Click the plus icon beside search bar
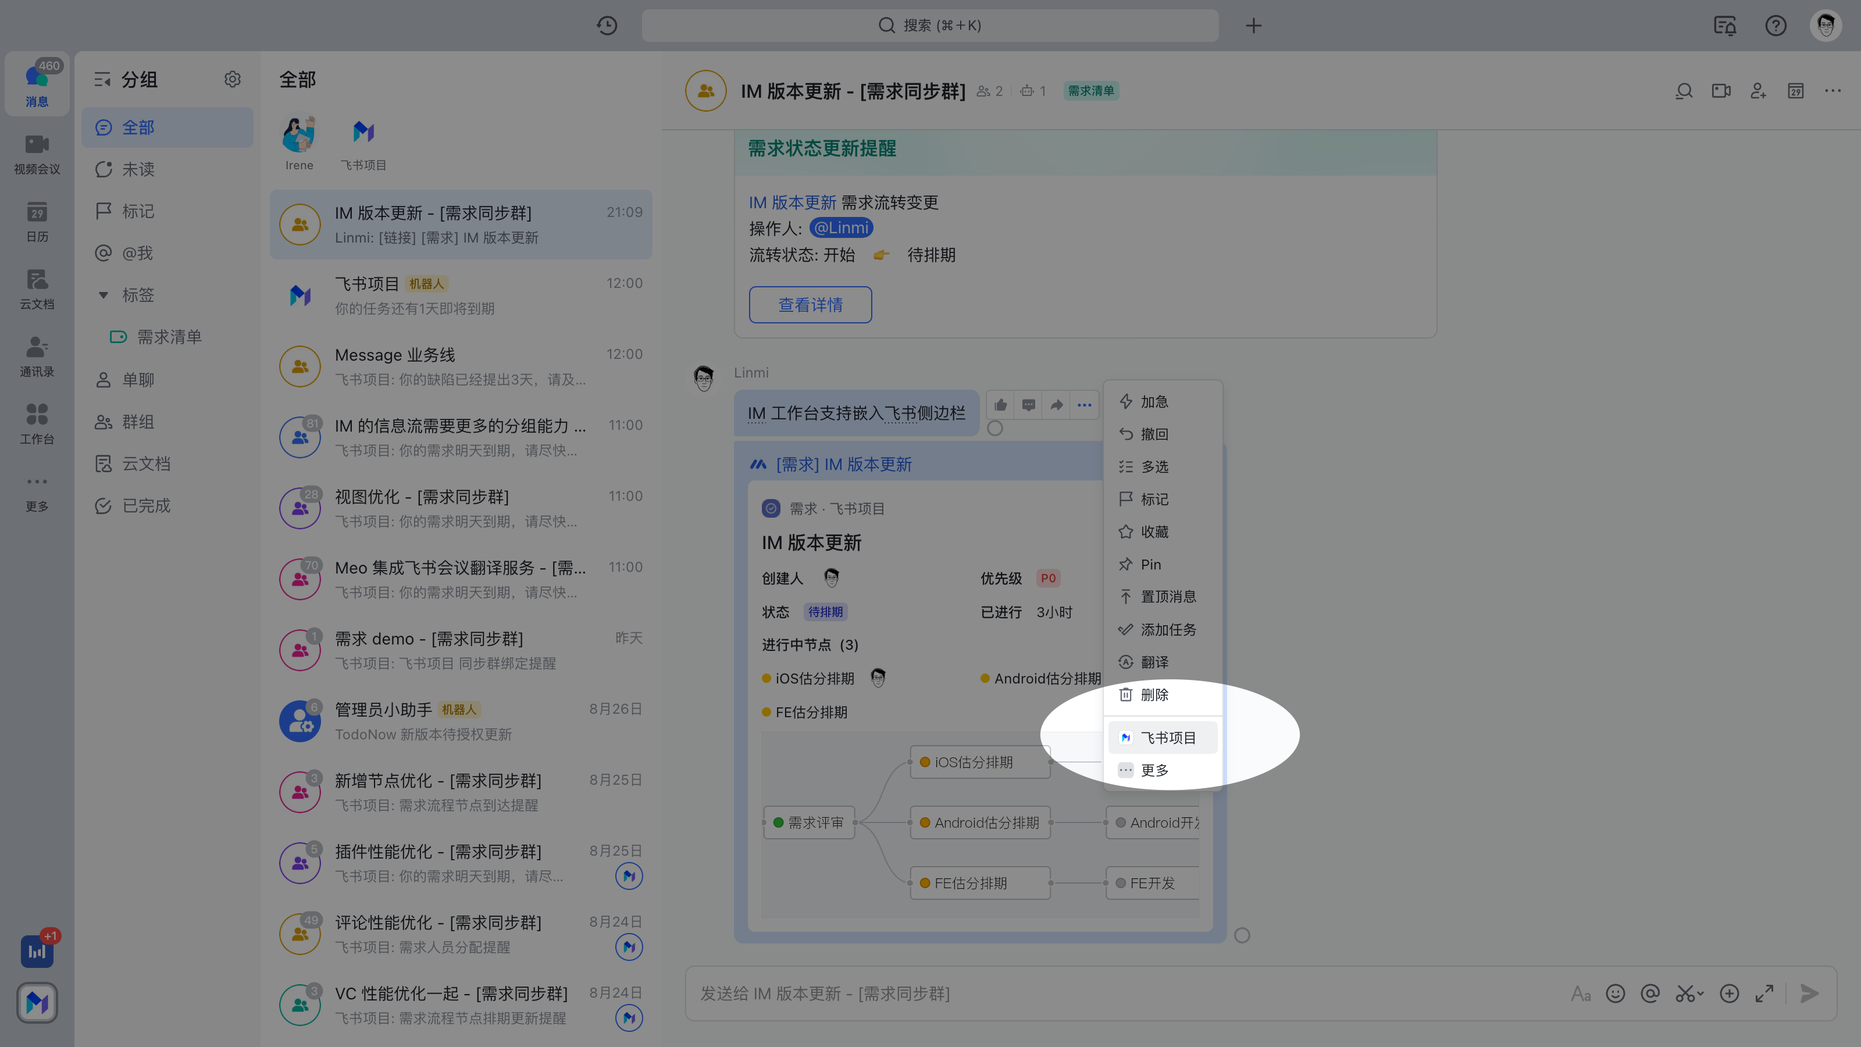Image resolution: width=1861 pixels, height=1047 pixels. [x=1253, y=26]
